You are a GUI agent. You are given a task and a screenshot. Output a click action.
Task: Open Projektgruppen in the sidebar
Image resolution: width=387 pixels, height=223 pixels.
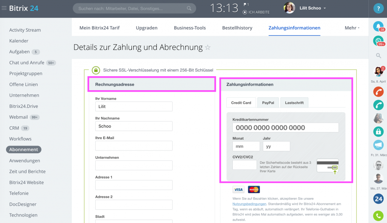point(26,74)
